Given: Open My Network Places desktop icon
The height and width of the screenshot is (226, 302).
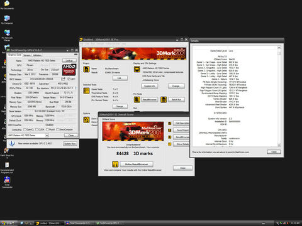Looking at the screenshot, I should 7,35.
